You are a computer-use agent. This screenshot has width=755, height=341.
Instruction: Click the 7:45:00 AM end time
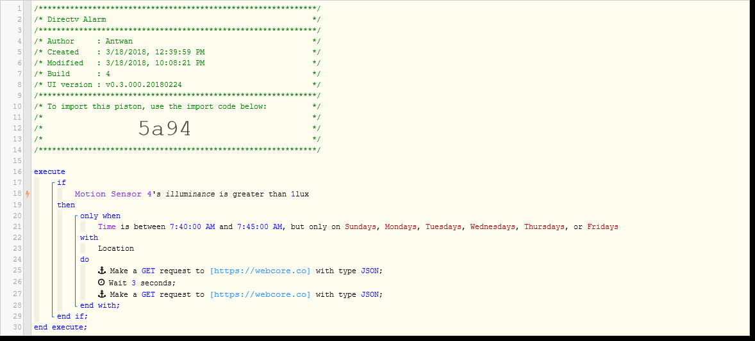(260, 226)
